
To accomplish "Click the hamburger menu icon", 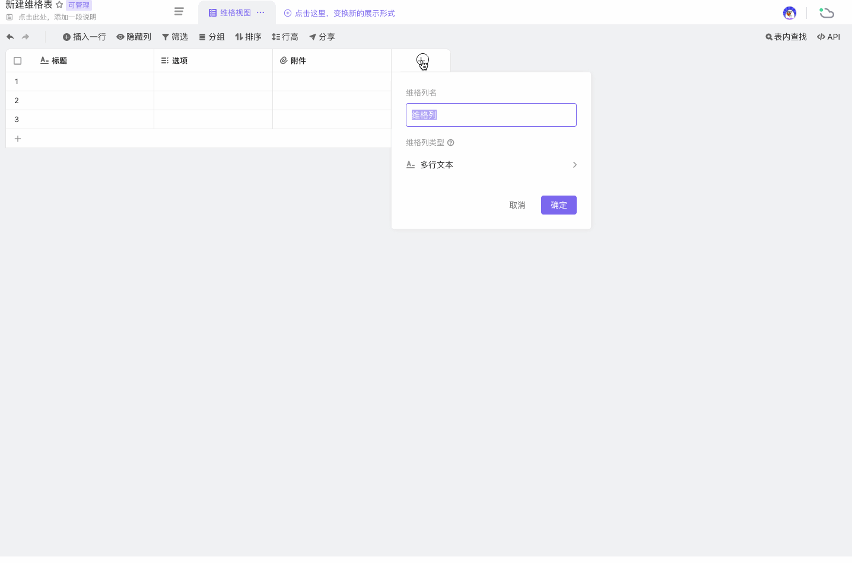I will click(x=179, y=12).
